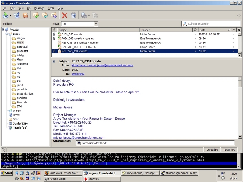Click the Michal Jarosz sender email link
The height and width of the screenshot is (182, 243).
102,65
